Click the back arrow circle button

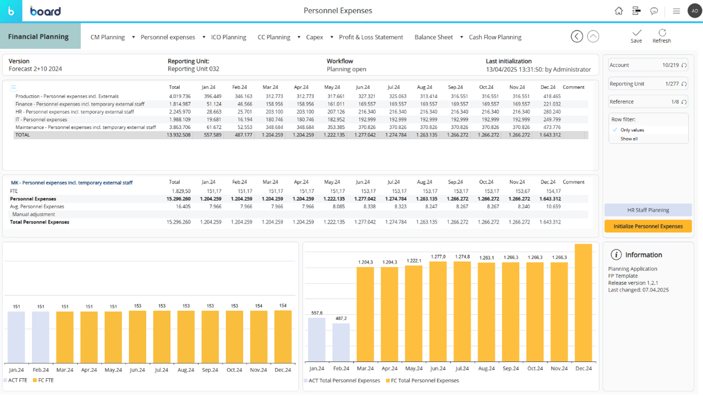pos(577,36)
